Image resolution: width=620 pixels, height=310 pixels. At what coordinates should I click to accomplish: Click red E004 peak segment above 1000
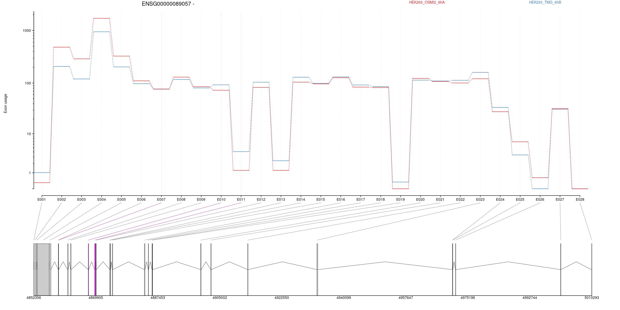102,18
